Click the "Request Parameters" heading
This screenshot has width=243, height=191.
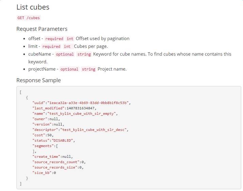pos(42,29)
